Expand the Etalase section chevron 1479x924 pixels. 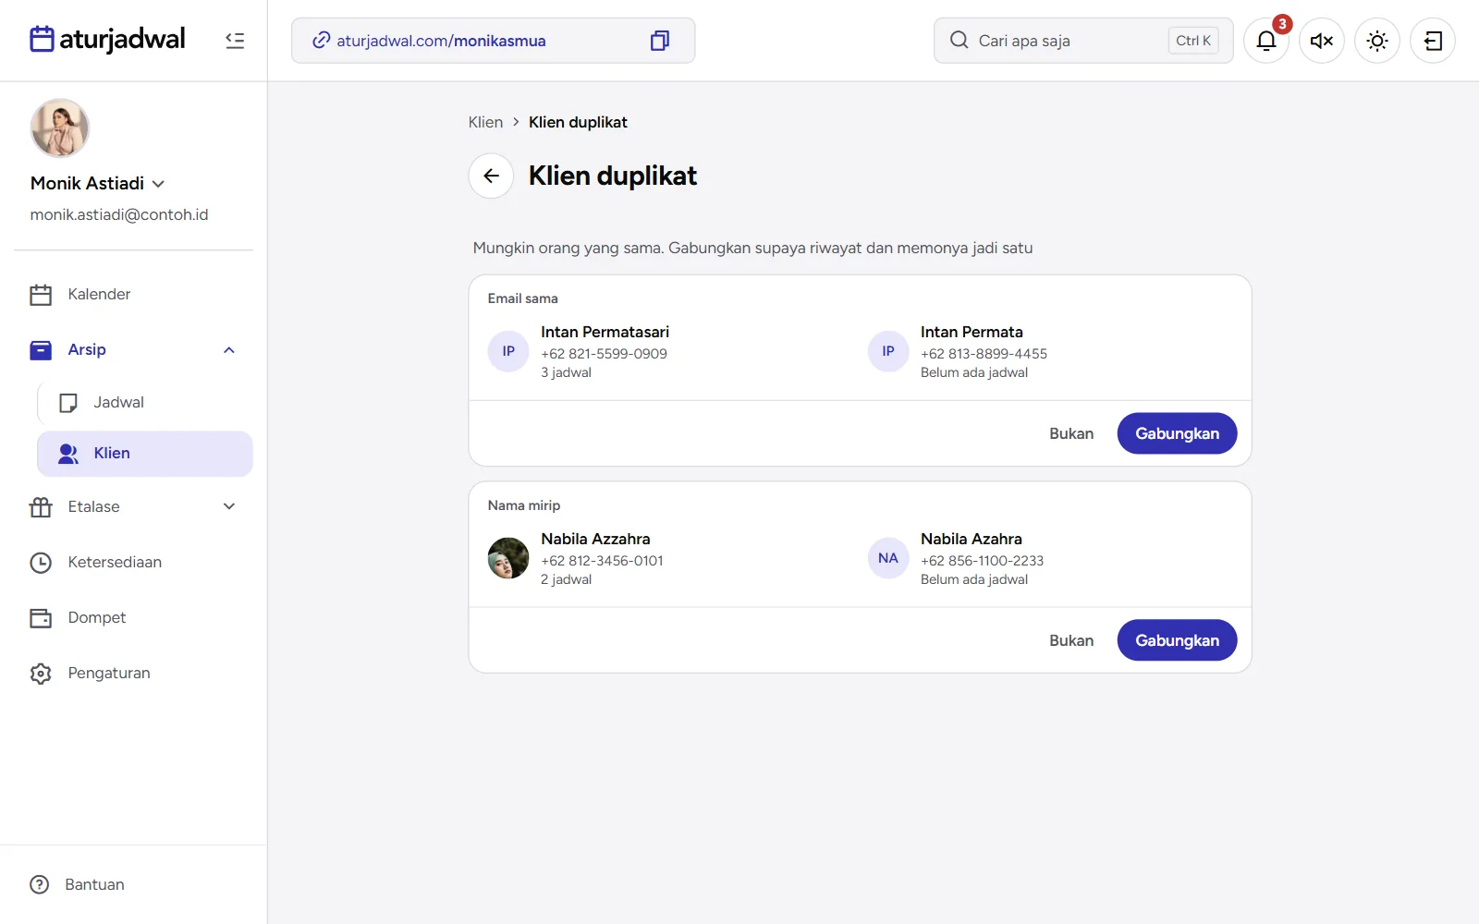point(229,506)
